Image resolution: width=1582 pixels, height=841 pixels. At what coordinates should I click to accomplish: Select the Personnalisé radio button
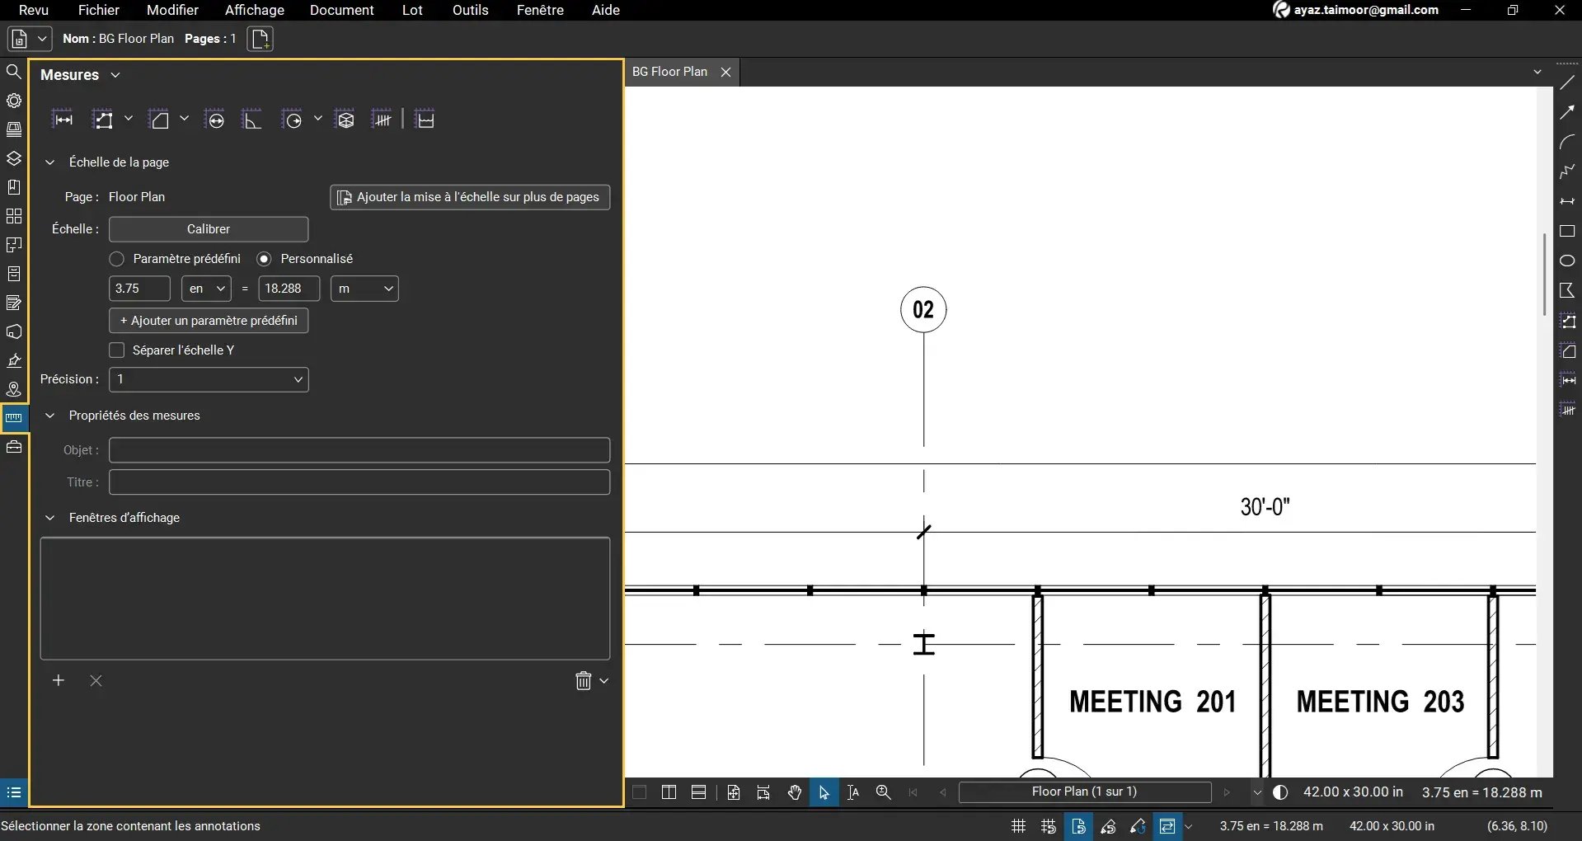(x=265, y=258)
